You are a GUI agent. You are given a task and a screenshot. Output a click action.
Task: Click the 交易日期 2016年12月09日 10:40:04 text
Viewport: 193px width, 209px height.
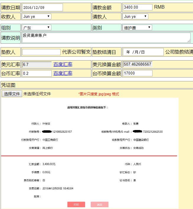(x=51, y=188)
